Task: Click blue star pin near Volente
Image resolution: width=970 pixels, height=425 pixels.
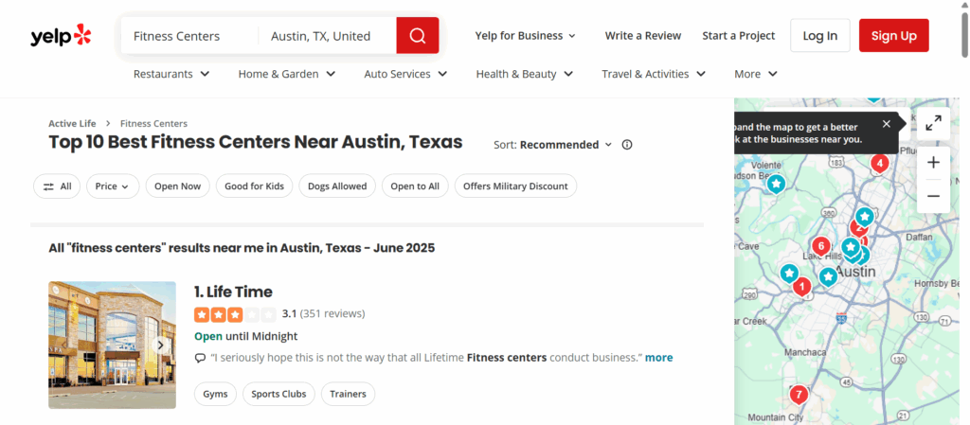Action: coord(776,184)
